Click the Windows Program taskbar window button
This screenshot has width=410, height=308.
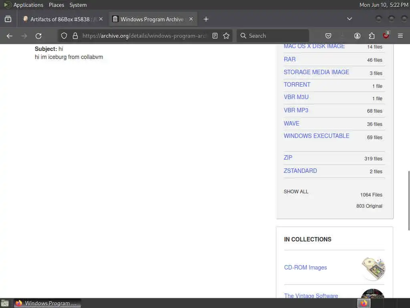[x=47, y=303]
